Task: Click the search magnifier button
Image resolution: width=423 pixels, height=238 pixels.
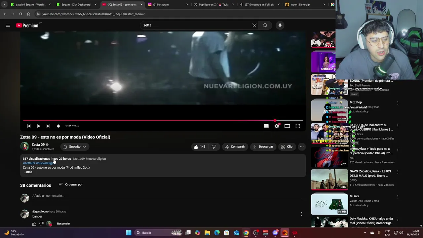Action: click(x=265, y=25)
